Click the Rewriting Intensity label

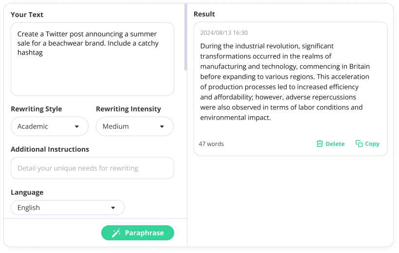(x=128, y=109)
